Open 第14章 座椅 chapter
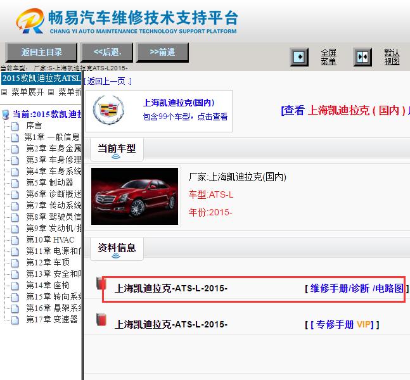The image size is (410, 380). [x=48, y=285]
